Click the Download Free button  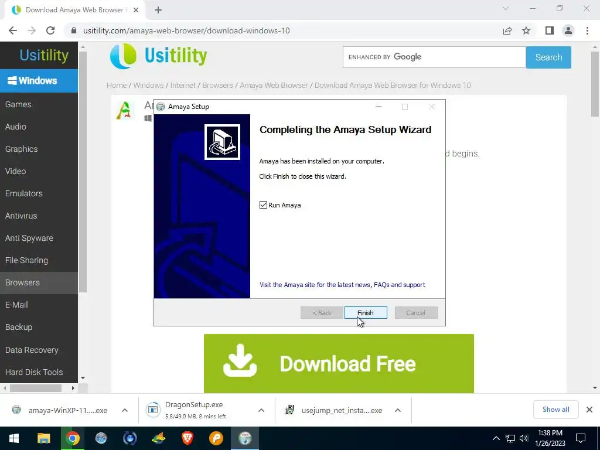(x=339, y=363)
